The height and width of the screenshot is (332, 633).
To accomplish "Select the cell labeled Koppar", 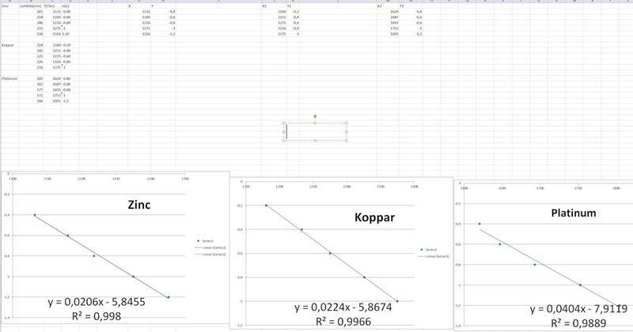I will click(9, 47).
